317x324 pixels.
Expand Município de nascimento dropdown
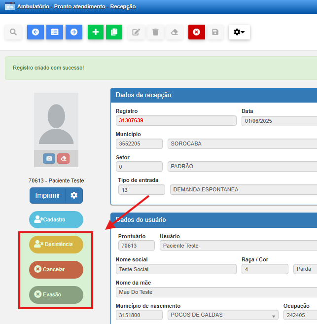click(x=273, y=316)
